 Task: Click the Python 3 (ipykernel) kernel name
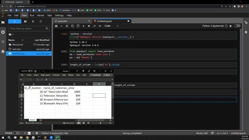pos(213,26)
